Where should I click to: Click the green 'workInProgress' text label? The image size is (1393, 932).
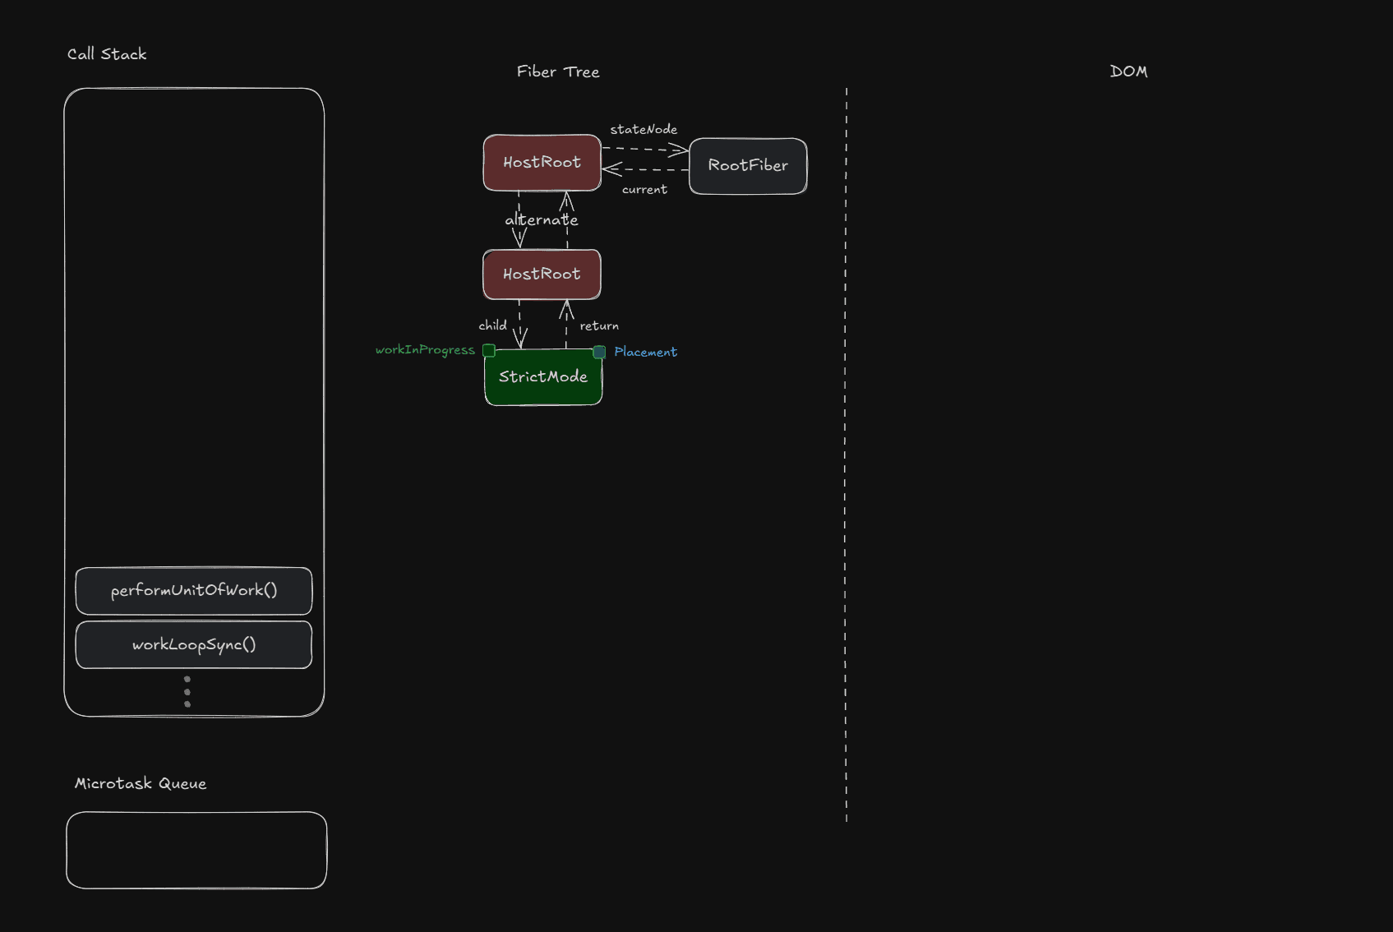pos(425,350)
